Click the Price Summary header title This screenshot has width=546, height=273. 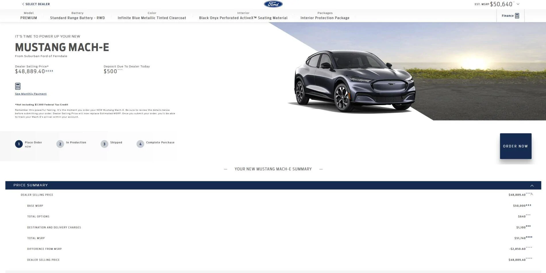point(30,185)
